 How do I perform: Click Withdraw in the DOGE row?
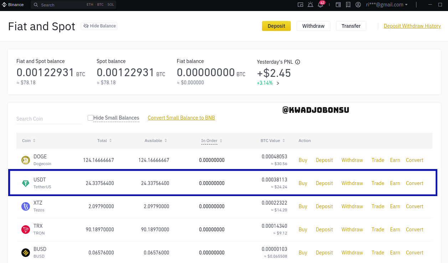point(352,160)
